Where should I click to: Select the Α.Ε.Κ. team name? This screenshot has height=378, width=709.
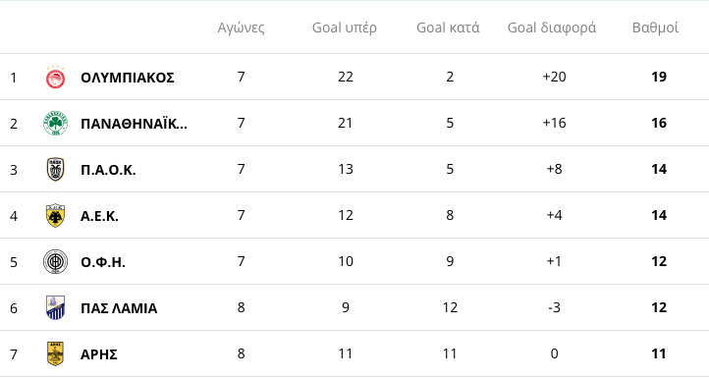[99, 216]
